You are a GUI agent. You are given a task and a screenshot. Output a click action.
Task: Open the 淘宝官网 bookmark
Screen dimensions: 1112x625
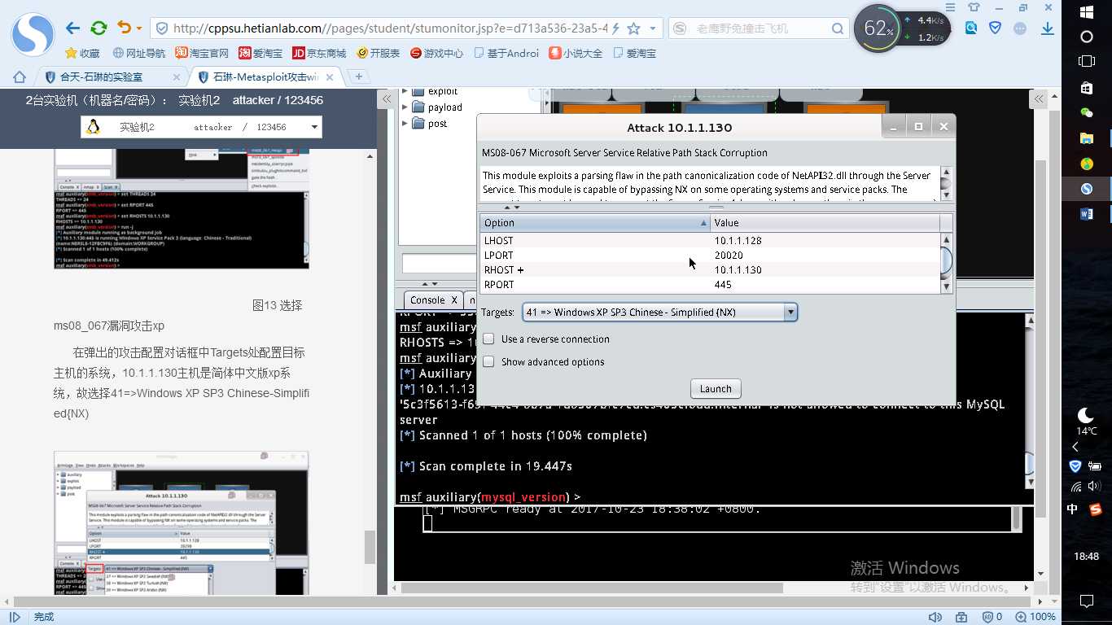(x=202, y=53)
